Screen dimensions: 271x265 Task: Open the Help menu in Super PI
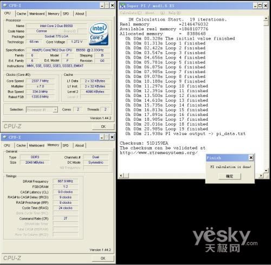[174, 13]
